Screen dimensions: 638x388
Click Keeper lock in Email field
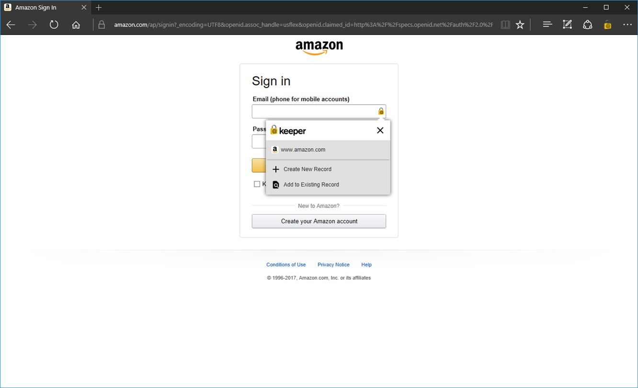[x=381, y=111]
